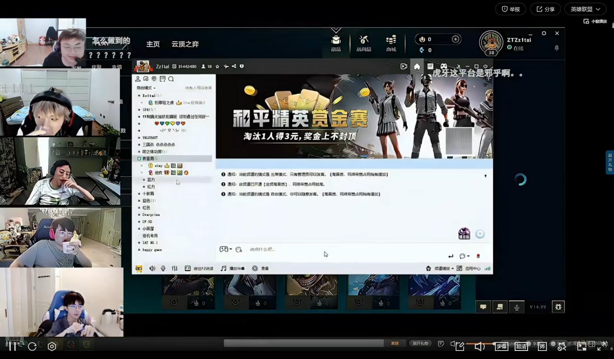Image resolution: width=614 pixels, height=359 pixels.
Task: Refresh the live stream player
Action: coord(32,346)
